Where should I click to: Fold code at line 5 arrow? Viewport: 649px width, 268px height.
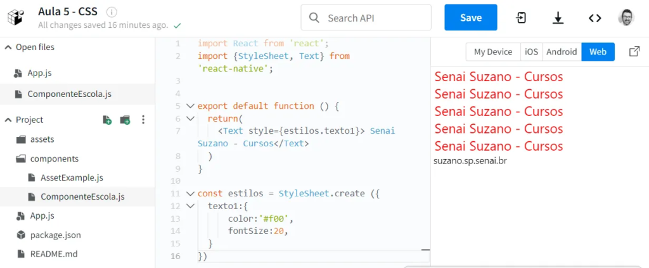(190, 106)
